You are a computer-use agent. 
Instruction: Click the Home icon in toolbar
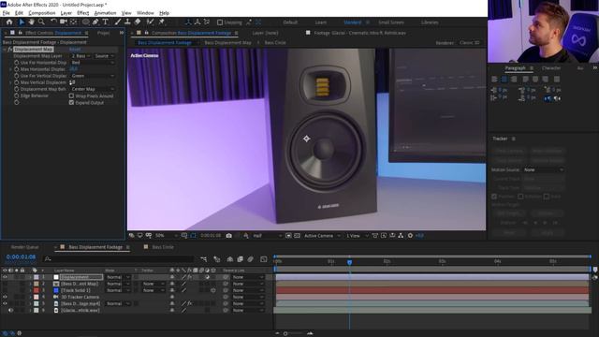tap(9, 22)
